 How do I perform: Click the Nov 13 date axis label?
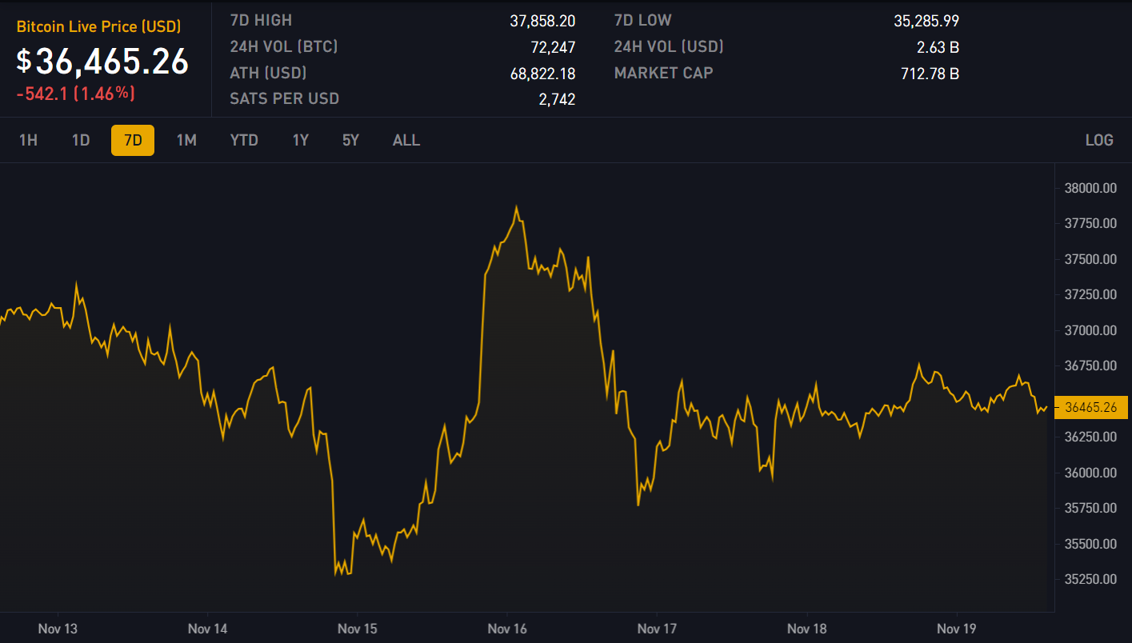point(58,629)
